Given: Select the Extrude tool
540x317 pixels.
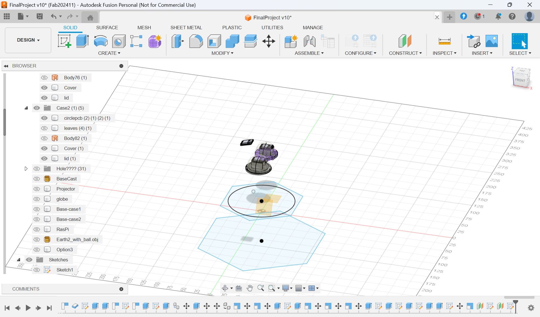Looking at the screenshot, I should click(x=82, y=41).
